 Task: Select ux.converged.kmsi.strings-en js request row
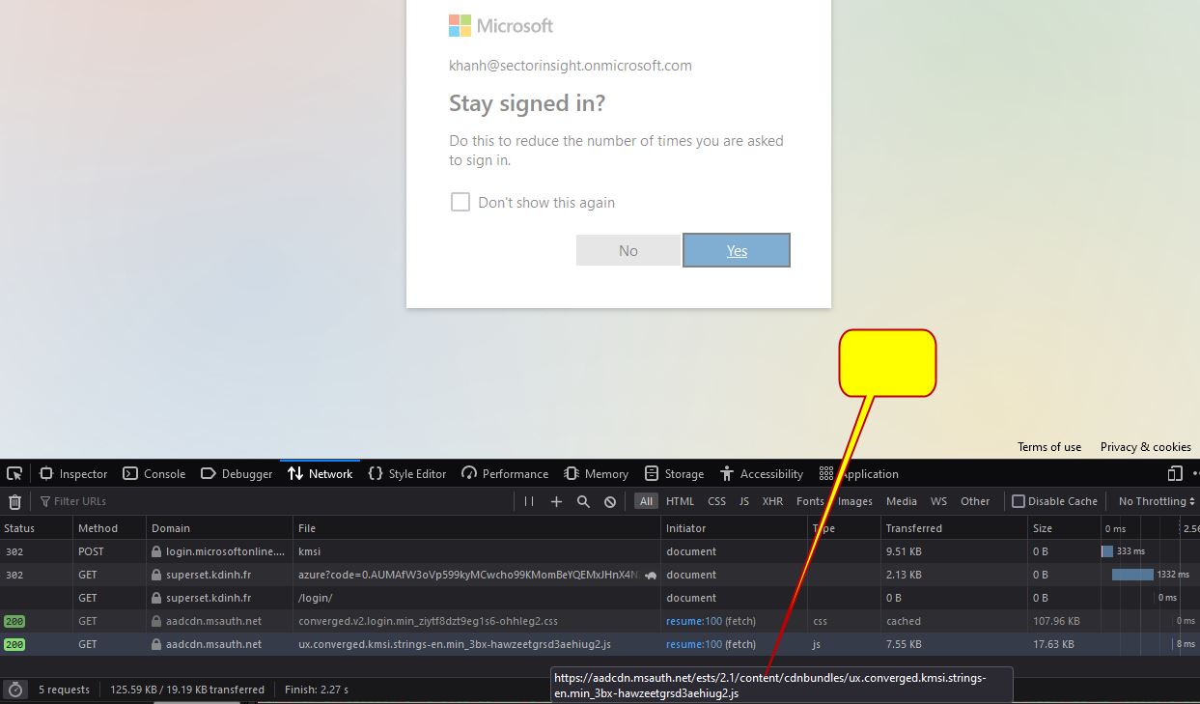coord(600,644)
